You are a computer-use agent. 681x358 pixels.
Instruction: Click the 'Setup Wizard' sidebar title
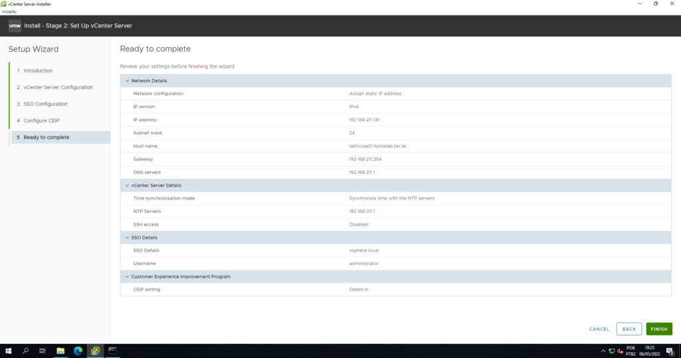33,49
